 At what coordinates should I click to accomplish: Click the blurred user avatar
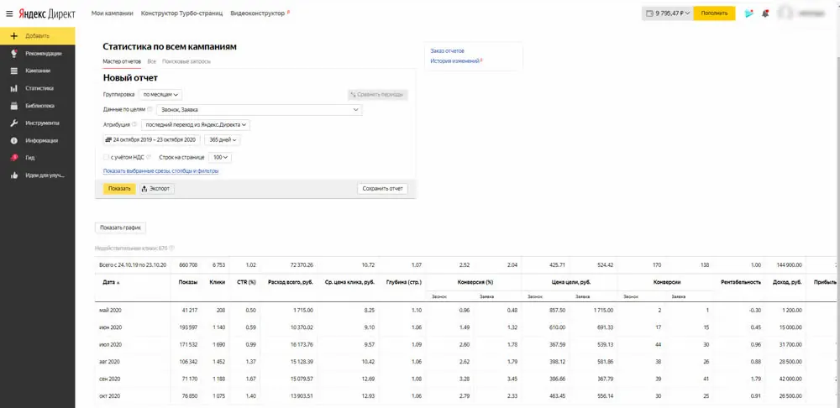[785, 13]
